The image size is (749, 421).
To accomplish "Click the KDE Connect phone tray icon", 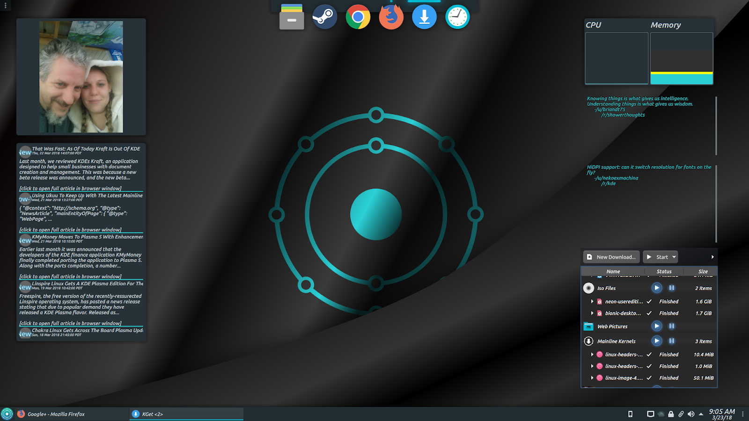I will 630,414.
